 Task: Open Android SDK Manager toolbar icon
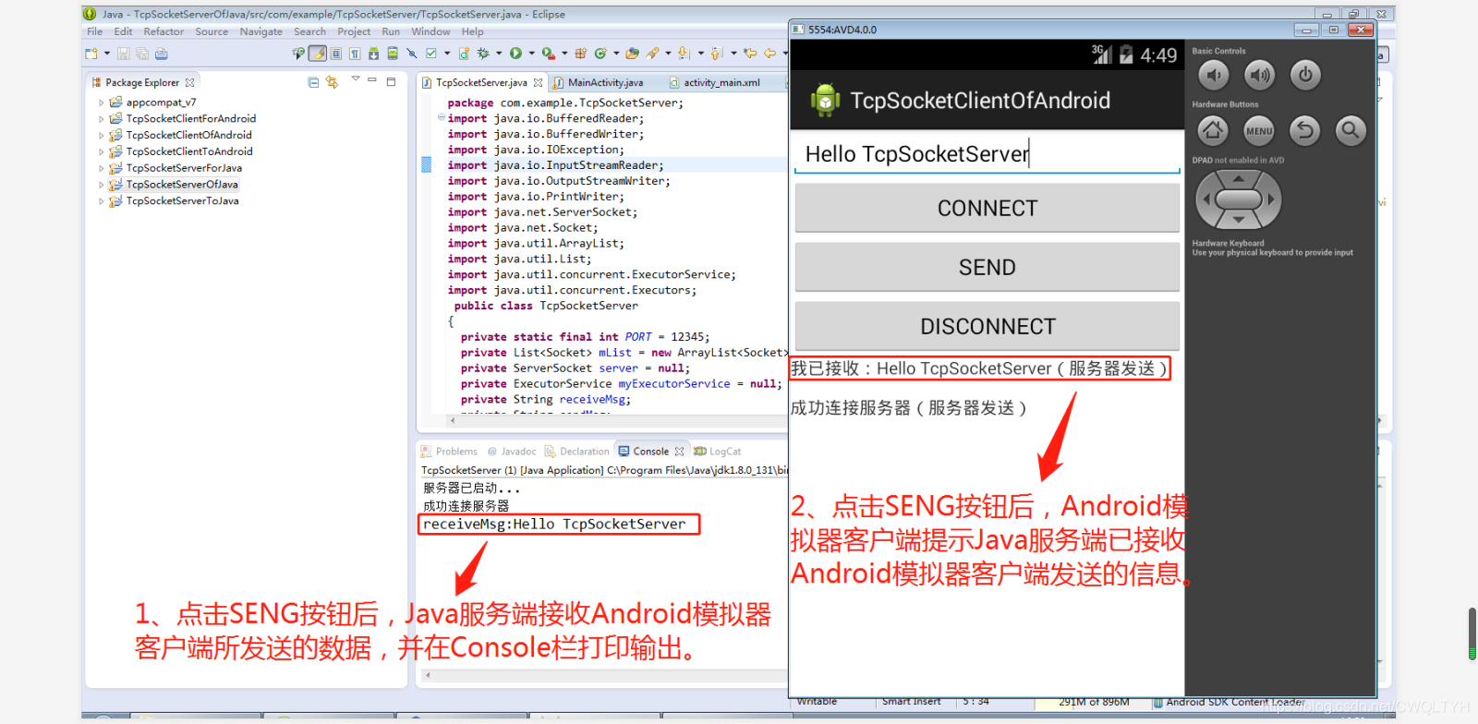[x=373, y=54]
